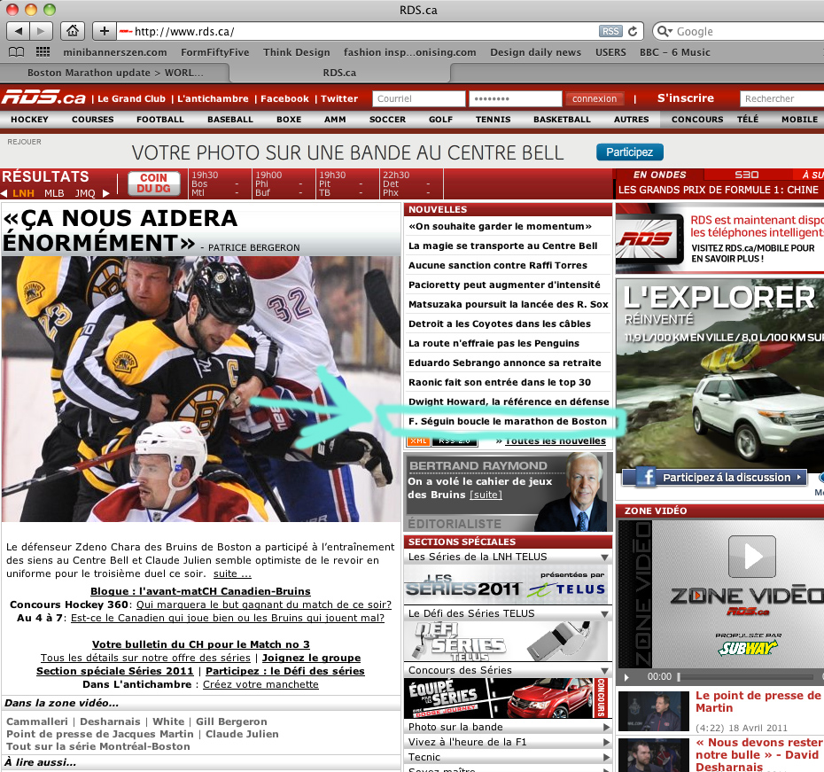The height and width of the screenshot is (772, 824).
Task: Open the BASEBALL menu
Action: pyautogui.click(x=230, y=120)
